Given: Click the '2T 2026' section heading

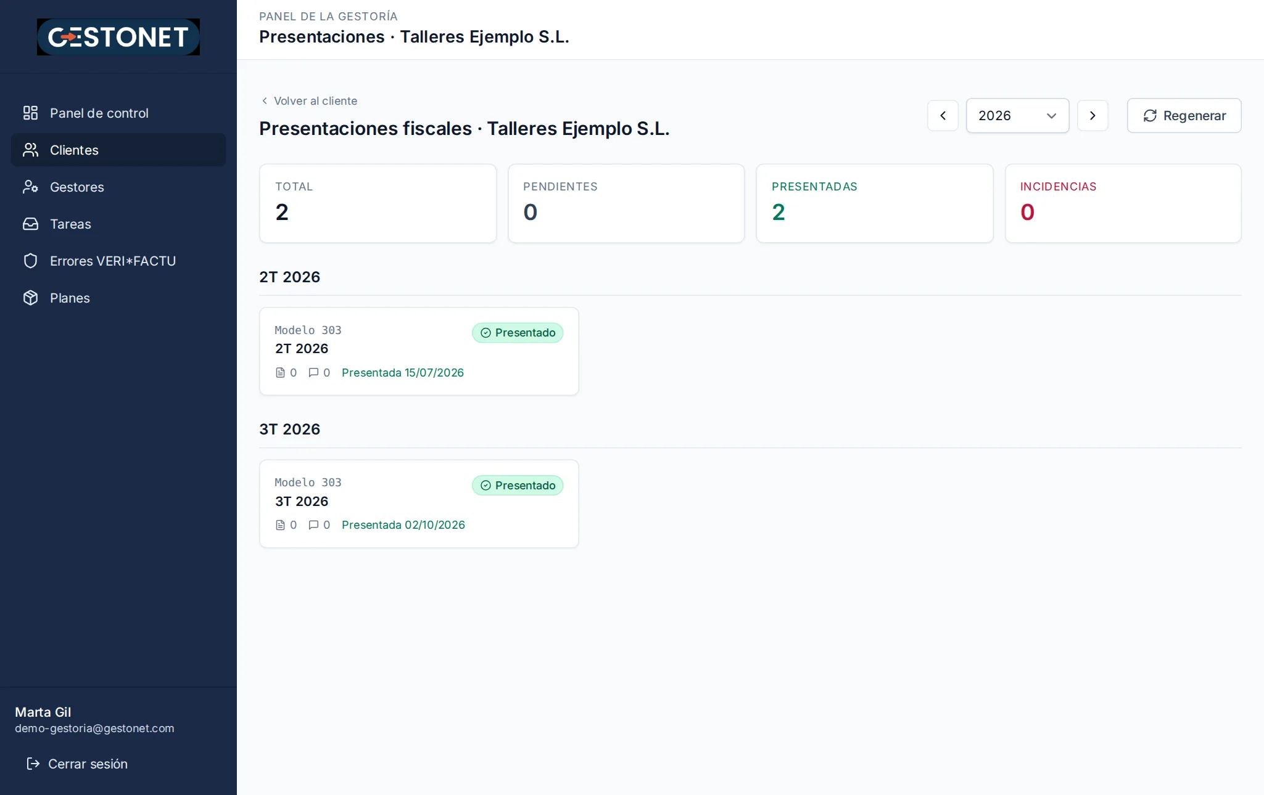Looking at the screenshot, I should pos(289,277).
